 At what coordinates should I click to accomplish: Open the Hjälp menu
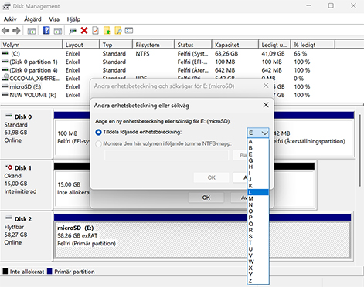[73, 19]
